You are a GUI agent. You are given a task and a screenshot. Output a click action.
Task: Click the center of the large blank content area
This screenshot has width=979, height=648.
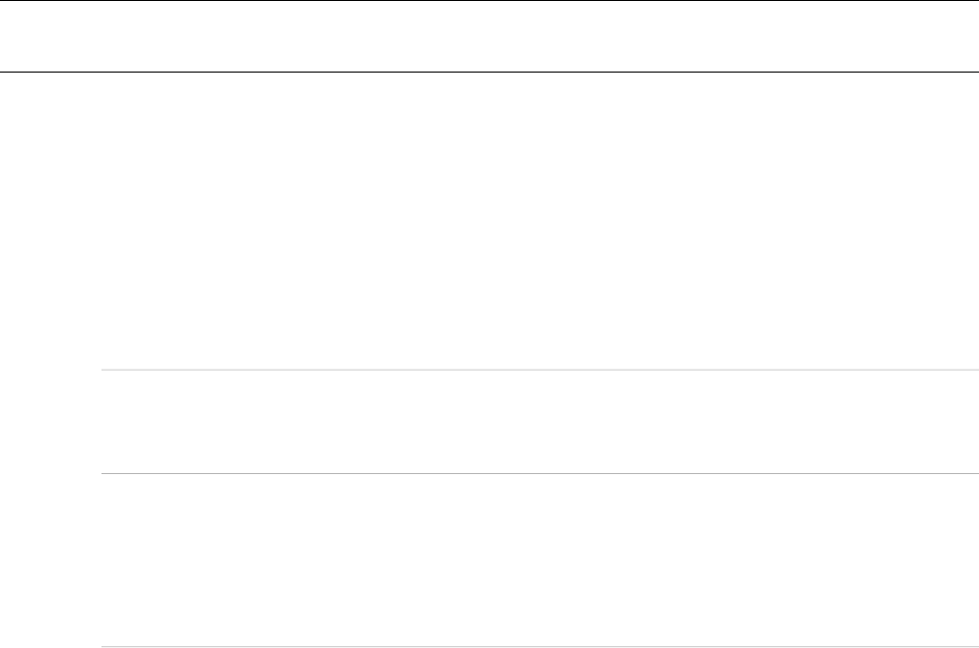[x=489, y=221]
